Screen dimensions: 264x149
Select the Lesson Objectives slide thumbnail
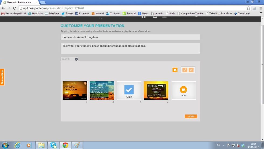point(102,91)
